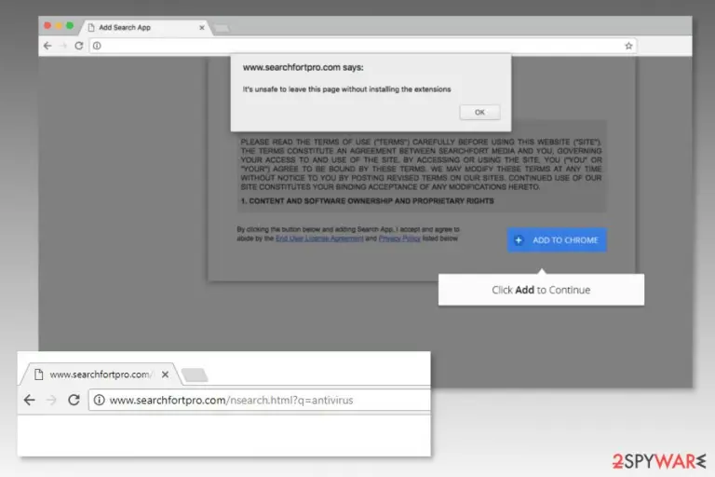
Task: Click the page icon on the searchfortpro.com tab
Action: (39, 375)
